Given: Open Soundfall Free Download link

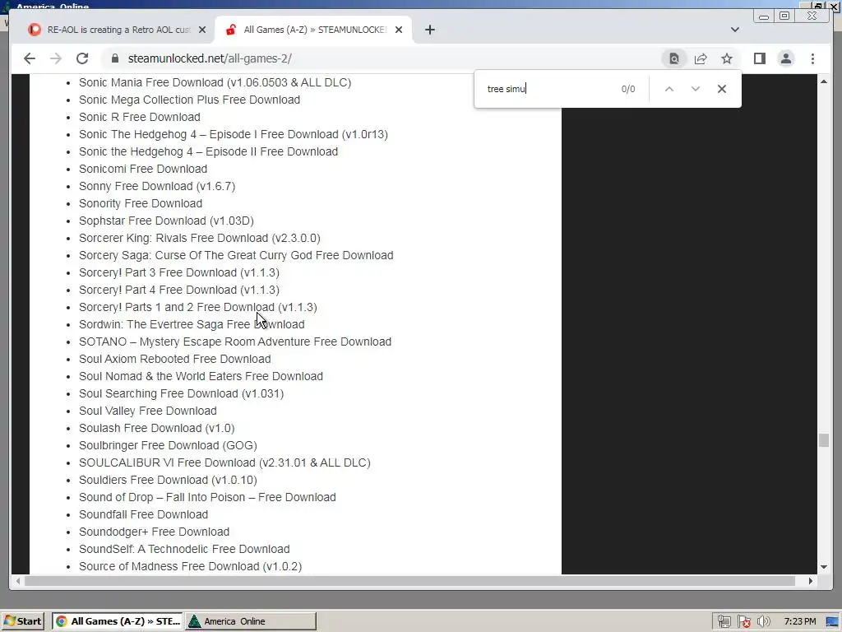Looking at the screenshot, I should [x=143, y=513].
